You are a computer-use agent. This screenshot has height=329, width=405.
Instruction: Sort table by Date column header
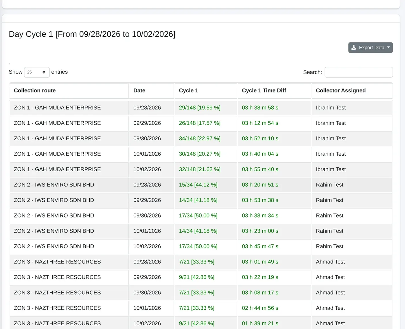click(x=151, y=91)
